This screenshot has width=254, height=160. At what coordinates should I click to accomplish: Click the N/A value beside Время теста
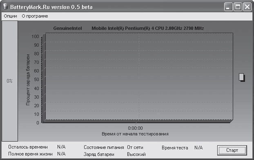point(198,148)
